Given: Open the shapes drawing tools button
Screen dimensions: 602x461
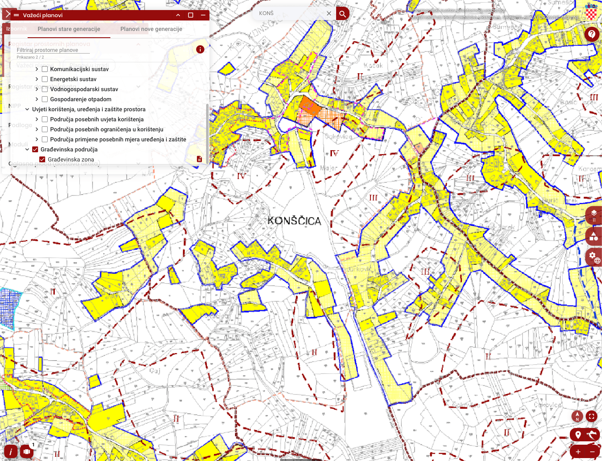Looking at the screenshot, I should 594,236.
